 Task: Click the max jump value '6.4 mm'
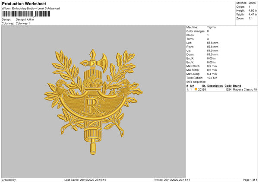click(x=212, y=74)
